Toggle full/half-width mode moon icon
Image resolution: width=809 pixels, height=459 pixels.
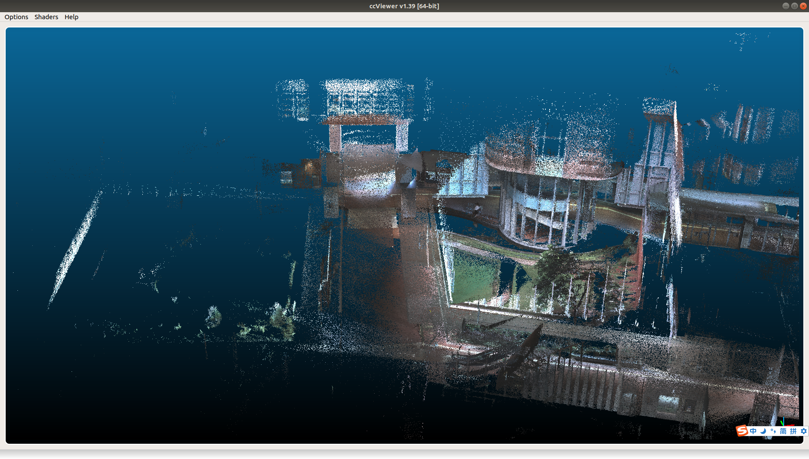(x=763, y=431)
